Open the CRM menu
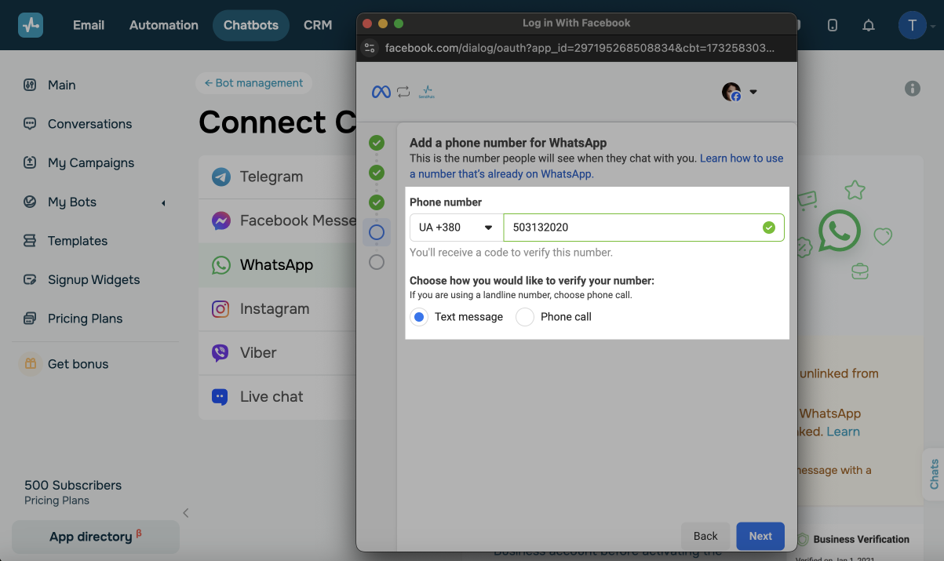This screenshot has height=561, width=944. (x=318, y=25)
